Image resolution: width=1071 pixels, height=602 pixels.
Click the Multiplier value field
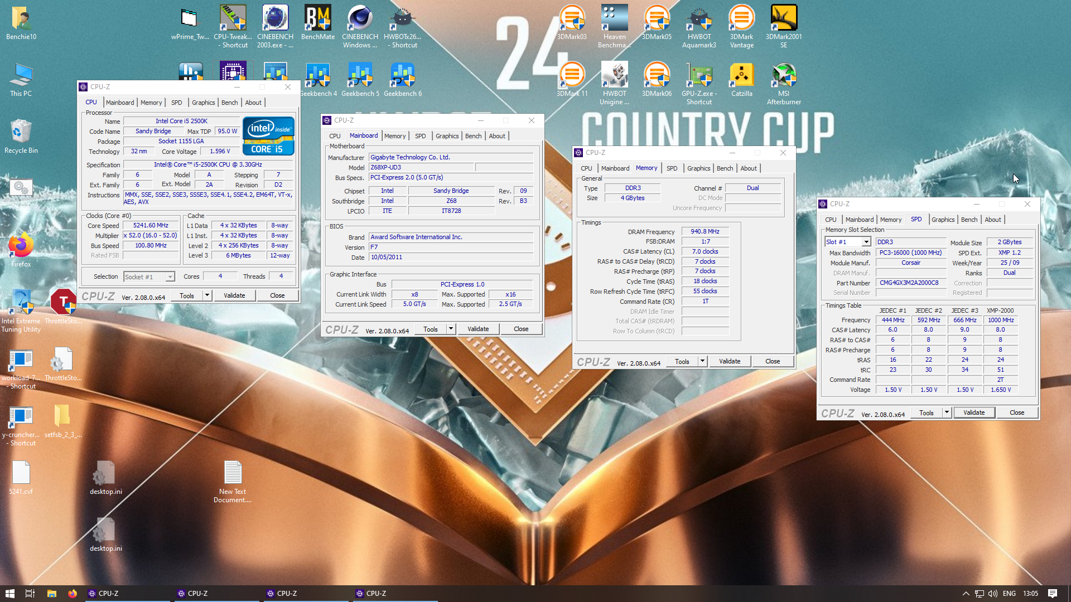[151, 236]
